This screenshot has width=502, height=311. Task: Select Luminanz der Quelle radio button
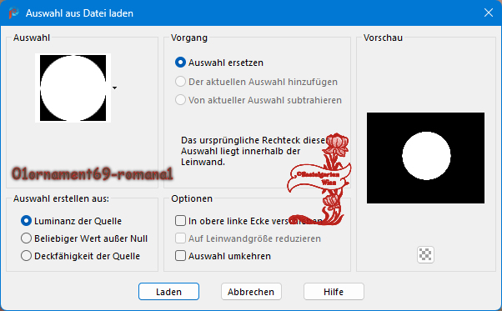[26, 221]
